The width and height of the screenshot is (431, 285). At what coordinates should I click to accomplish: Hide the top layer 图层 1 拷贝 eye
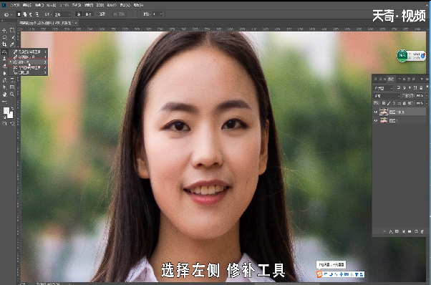click(x=376, y=112)
